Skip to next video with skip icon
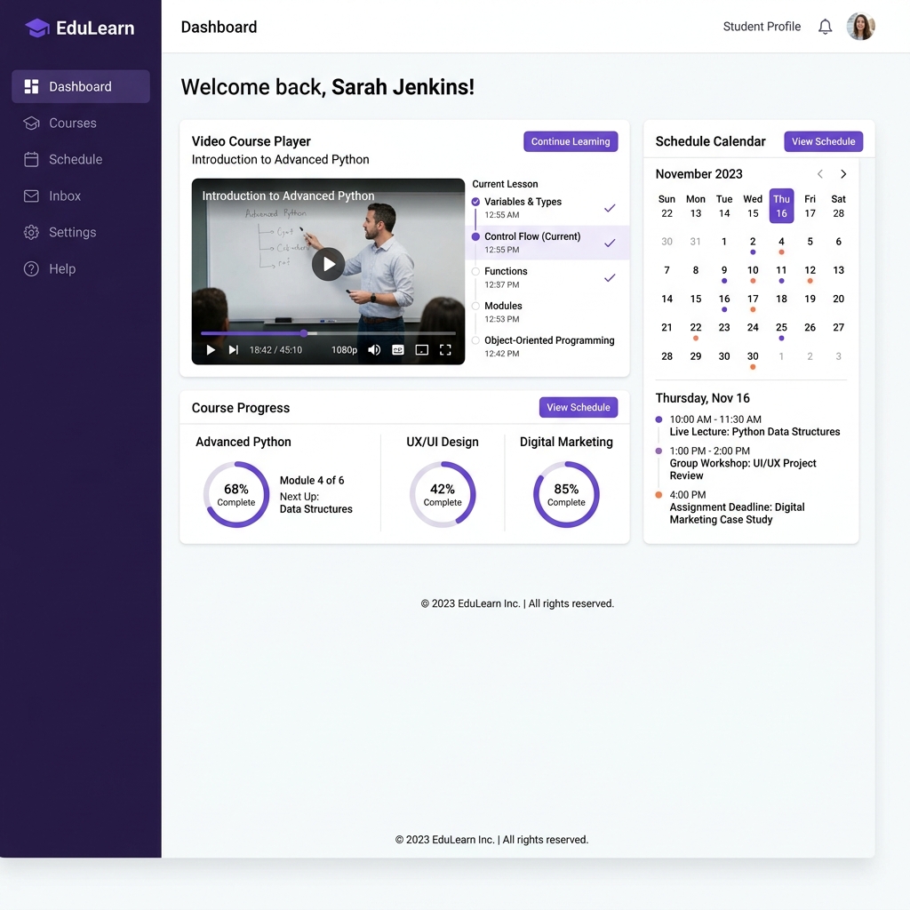This screenshot has width=910, height=910. 234,350
